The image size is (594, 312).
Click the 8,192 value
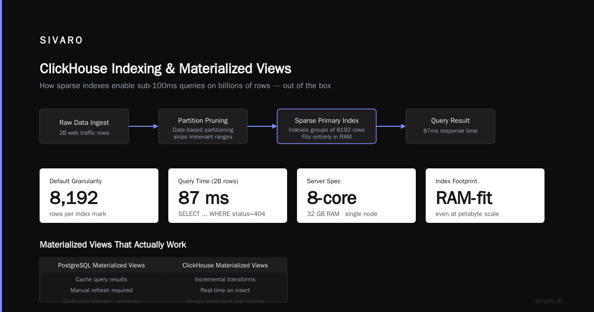click(74, 198)
